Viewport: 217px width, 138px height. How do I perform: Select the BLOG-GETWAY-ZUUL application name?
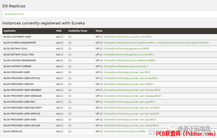15,49
